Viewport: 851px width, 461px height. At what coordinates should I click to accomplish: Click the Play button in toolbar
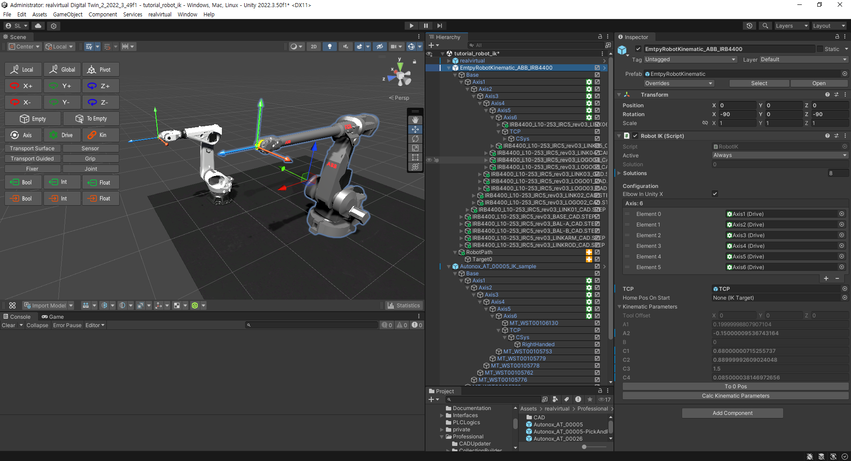(x=411, y=26)
